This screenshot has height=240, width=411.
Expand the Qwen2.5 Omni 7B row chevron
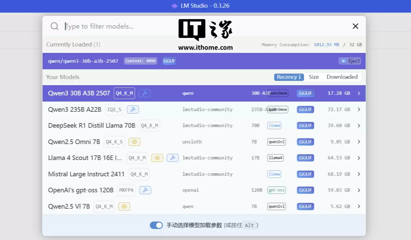[359, 142]
